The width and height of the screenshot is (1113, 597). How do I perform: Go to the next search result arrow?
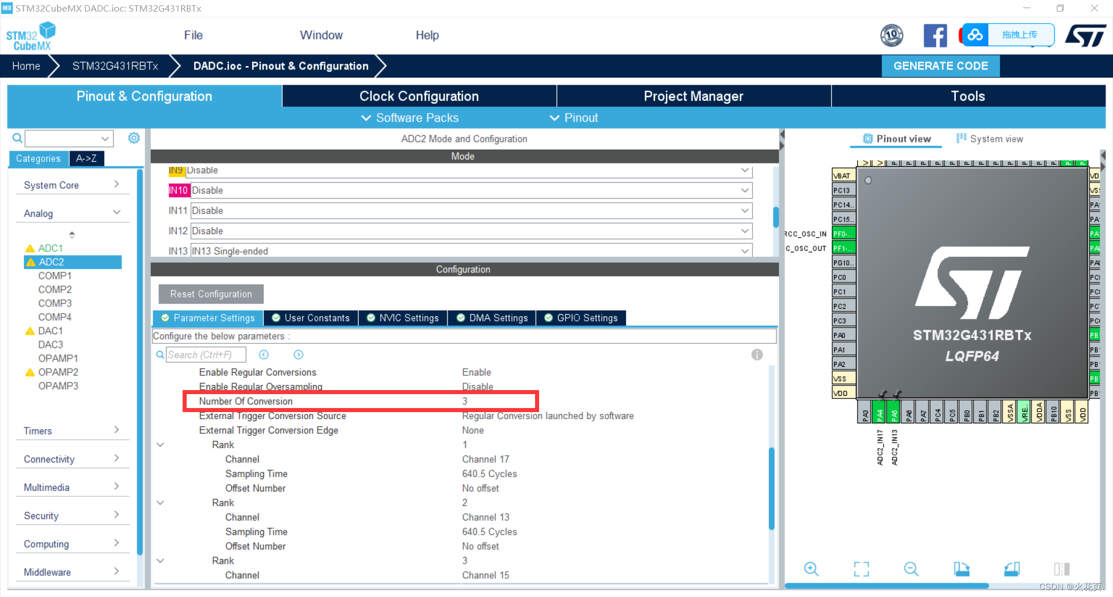[x=299, y=355]
